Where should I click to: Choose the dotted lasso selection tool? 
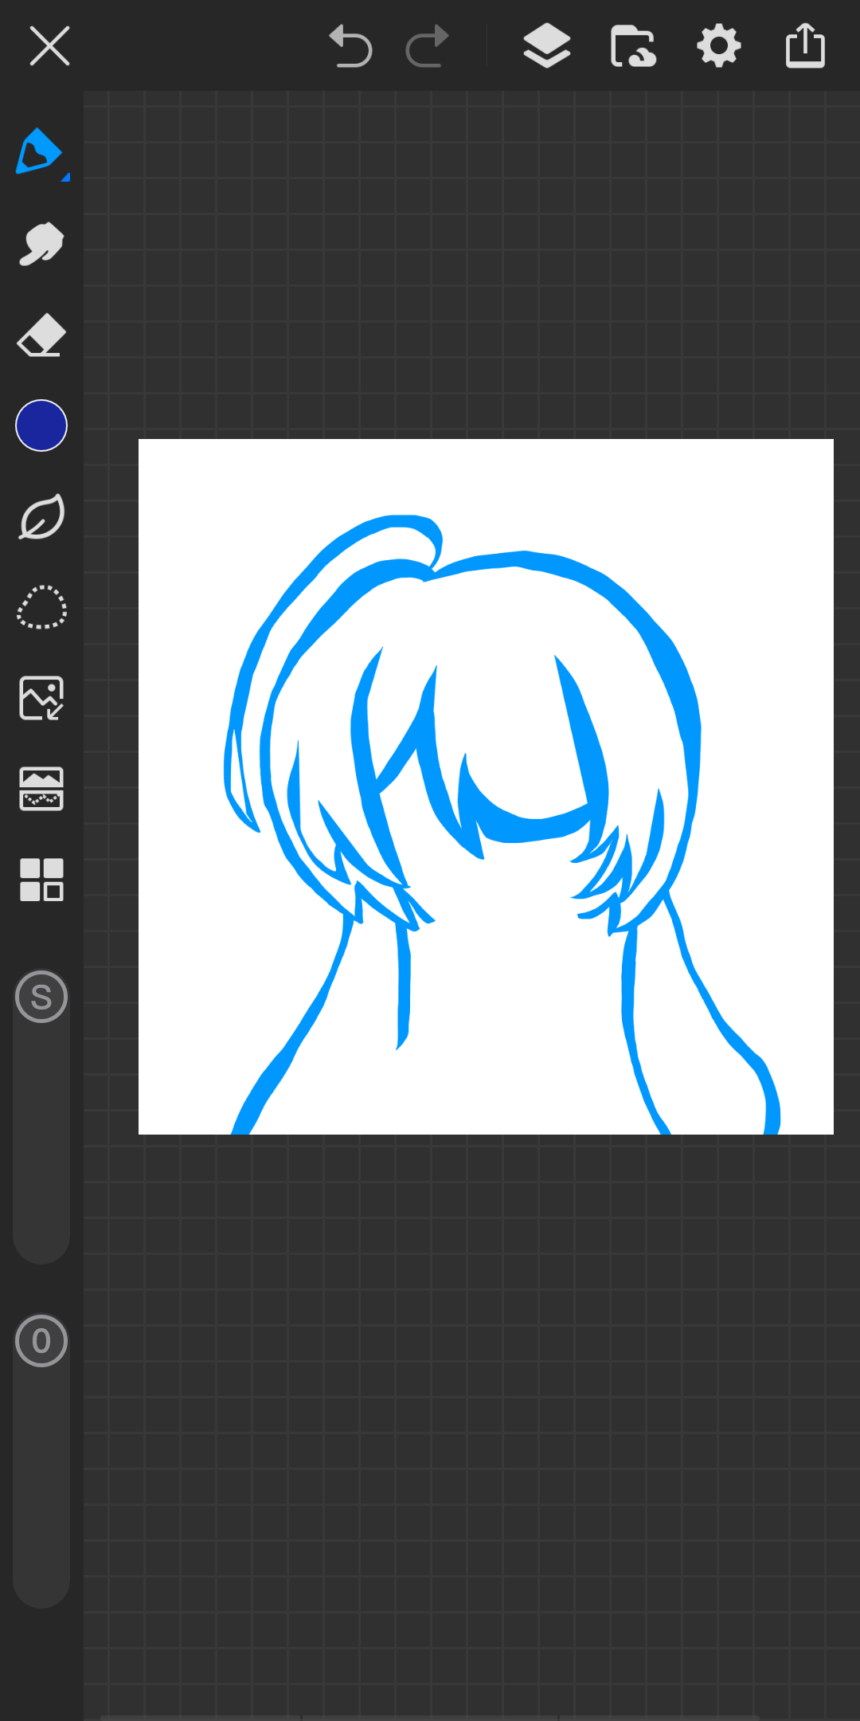pos(41,608)
